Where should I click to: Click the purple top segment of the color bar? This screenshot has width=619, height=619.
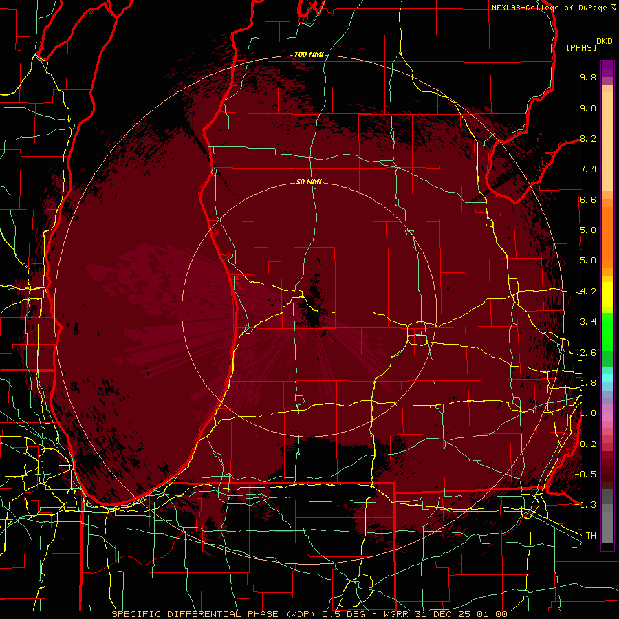[x=607, y=69]
